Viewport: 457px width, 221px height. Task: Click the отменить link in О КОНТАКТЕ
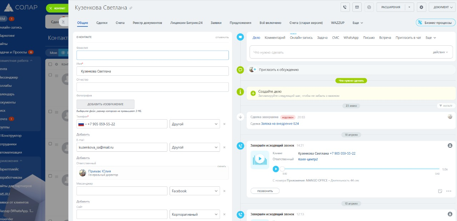tap(222, 37)
